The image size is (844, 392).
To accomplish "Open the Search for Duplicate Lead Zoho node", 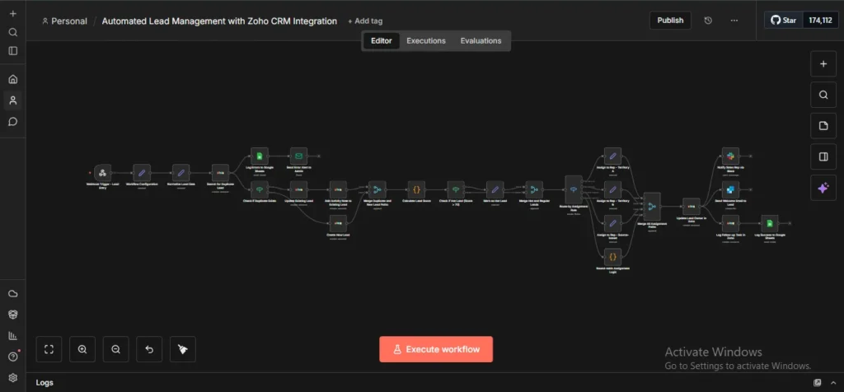I will pyautogui.click(x=220, y=173).
